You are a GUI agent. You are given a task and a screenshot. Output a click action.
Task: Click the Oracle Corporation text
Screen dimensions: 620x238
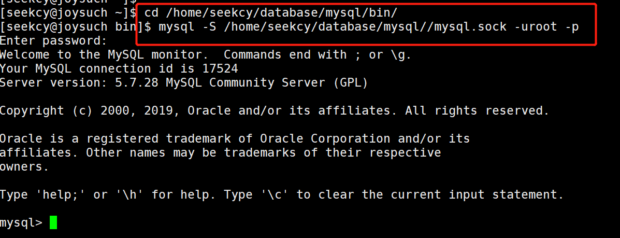[325, 138]
